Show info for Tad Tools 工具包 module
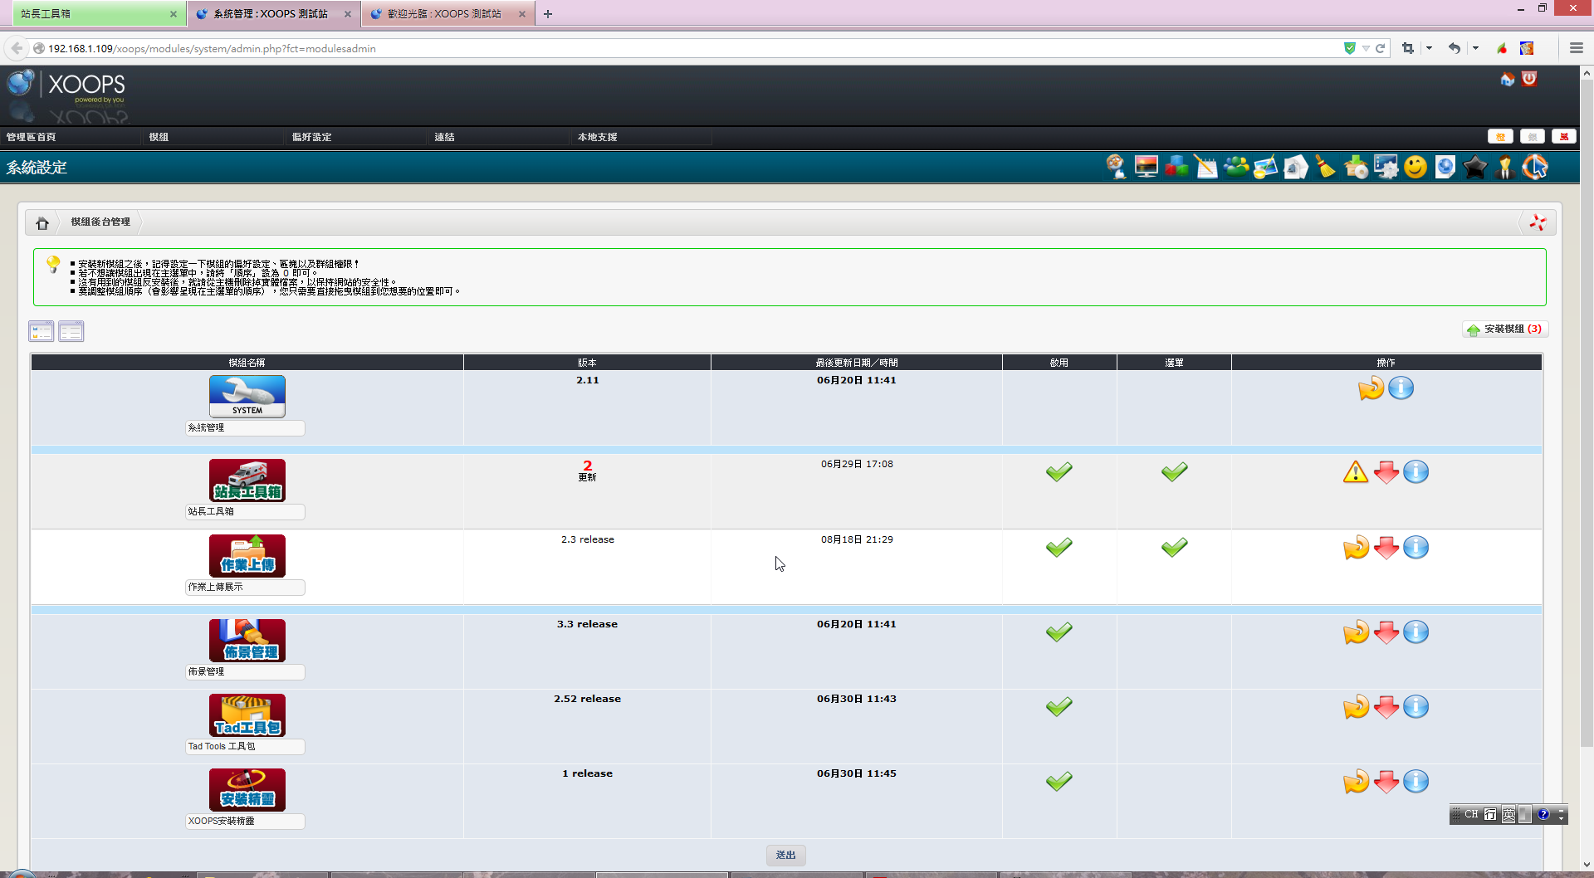 coord(1416,707)
